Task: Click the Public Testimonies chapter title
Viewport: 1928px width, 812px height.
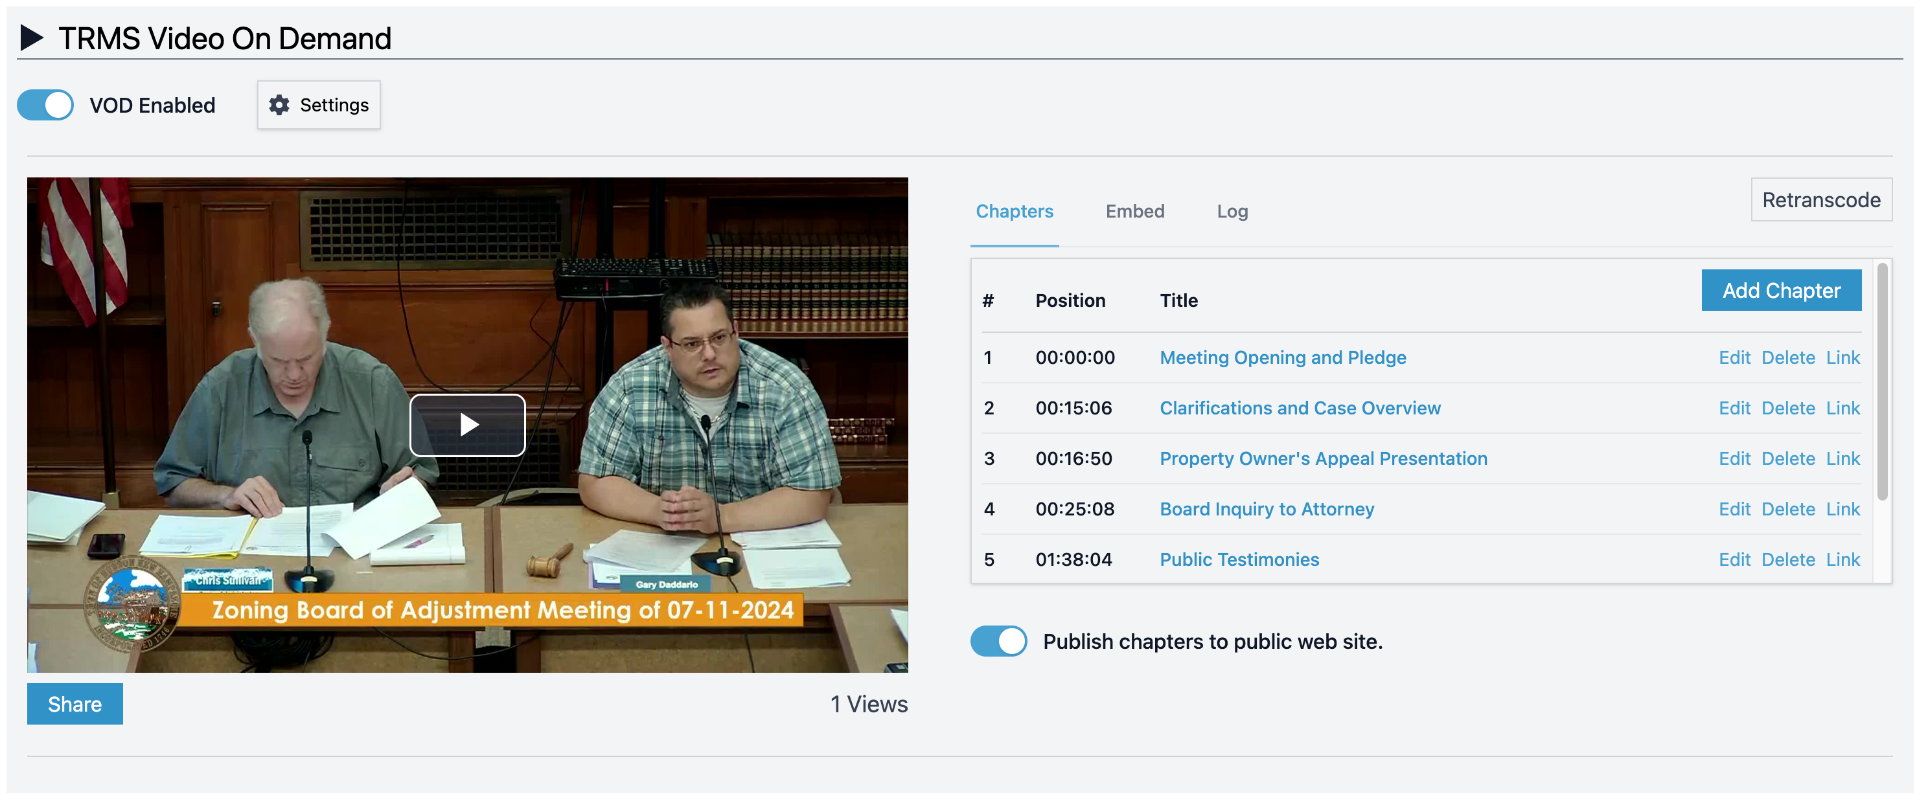Action: (x=1239, y=560)
